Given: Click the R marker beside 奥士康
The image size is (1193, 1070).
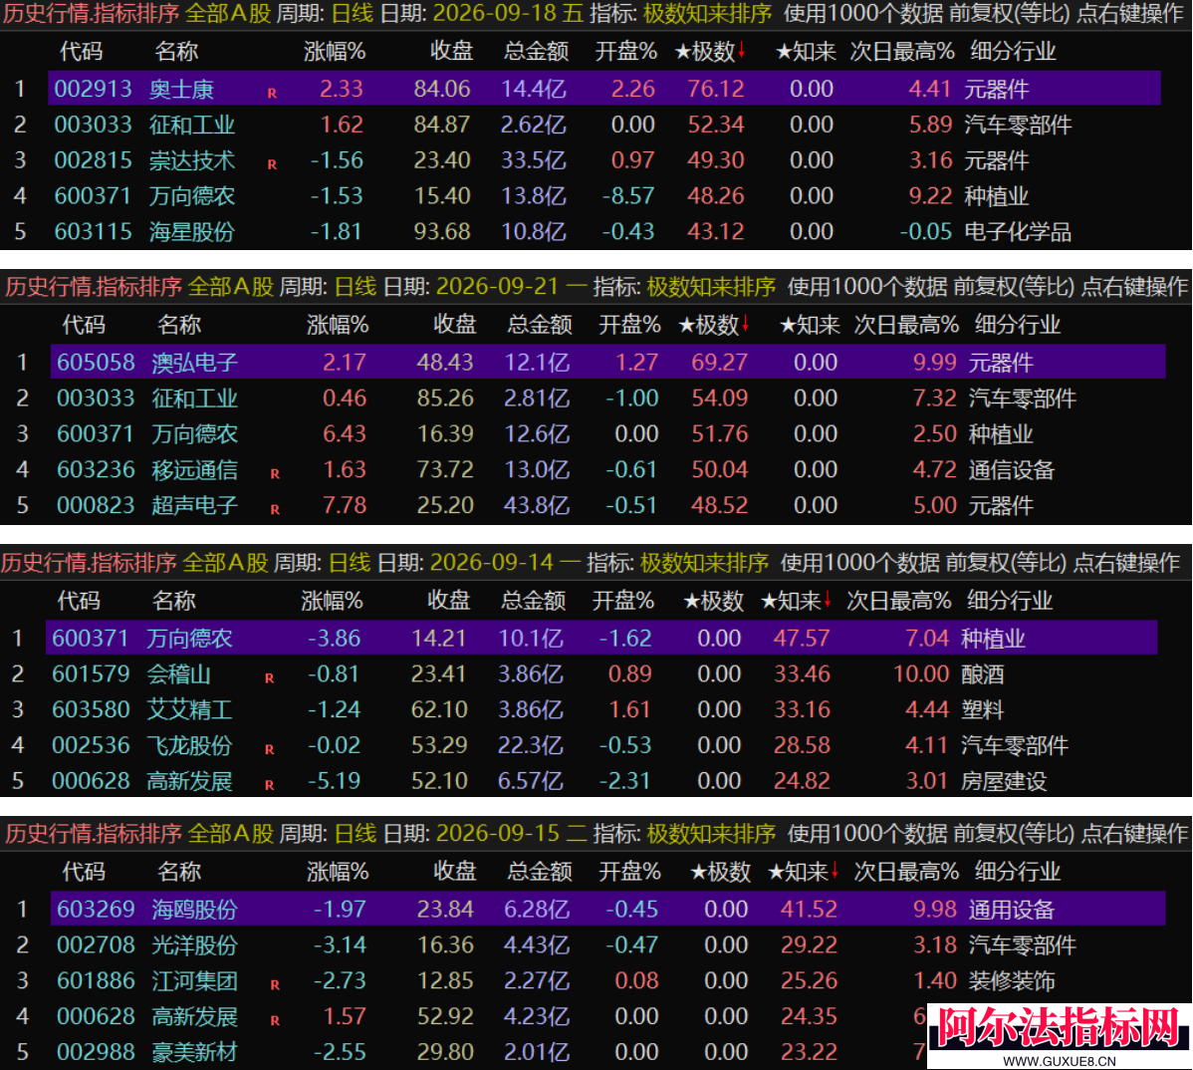Looking at the screenshot, I should [x=272, y=93].
